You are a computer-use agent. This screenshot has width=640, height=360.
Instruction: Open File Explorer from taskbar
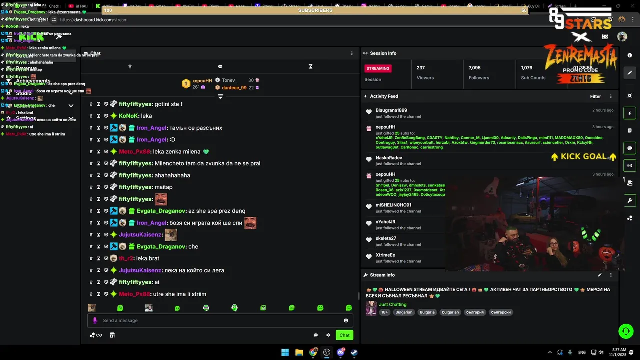[299, 352]
